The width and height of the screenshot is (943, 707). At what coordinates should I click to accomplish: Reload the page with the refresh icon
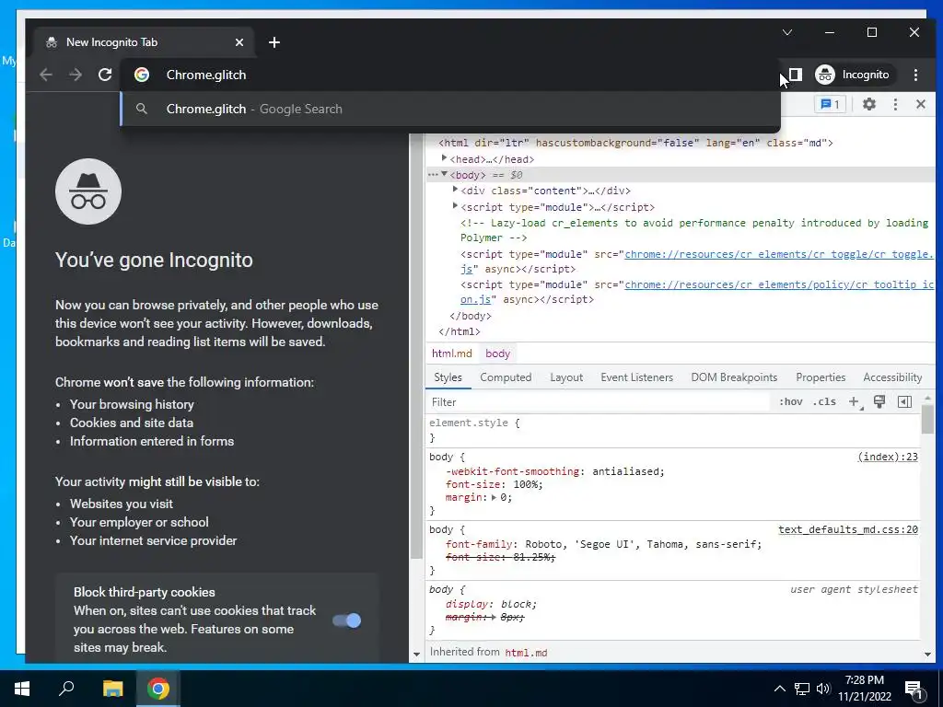click(x=105, y=75)
